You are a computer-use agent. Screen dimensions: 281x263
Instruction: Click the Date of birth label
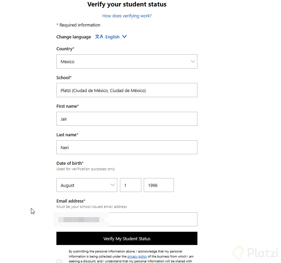pos(70,163)
